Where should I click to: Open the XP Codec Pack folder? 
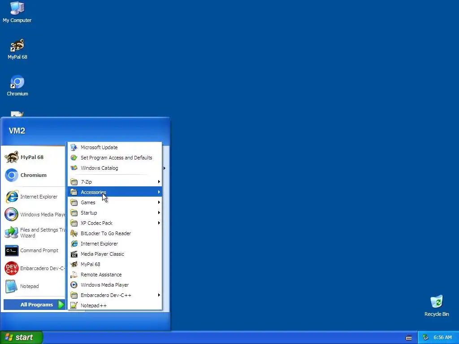coord(115,223)
